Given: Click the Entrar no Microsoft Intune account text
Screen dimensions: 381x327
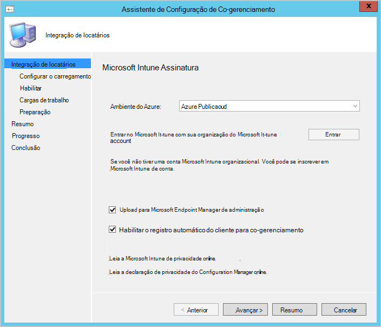Looking at the screenshot, I should pyautogui.click(x=193, y=138).
